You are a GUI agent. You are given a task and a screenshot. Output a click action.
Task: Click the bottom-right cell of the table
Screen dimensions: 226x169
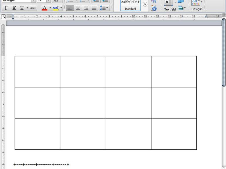point(174,134)
